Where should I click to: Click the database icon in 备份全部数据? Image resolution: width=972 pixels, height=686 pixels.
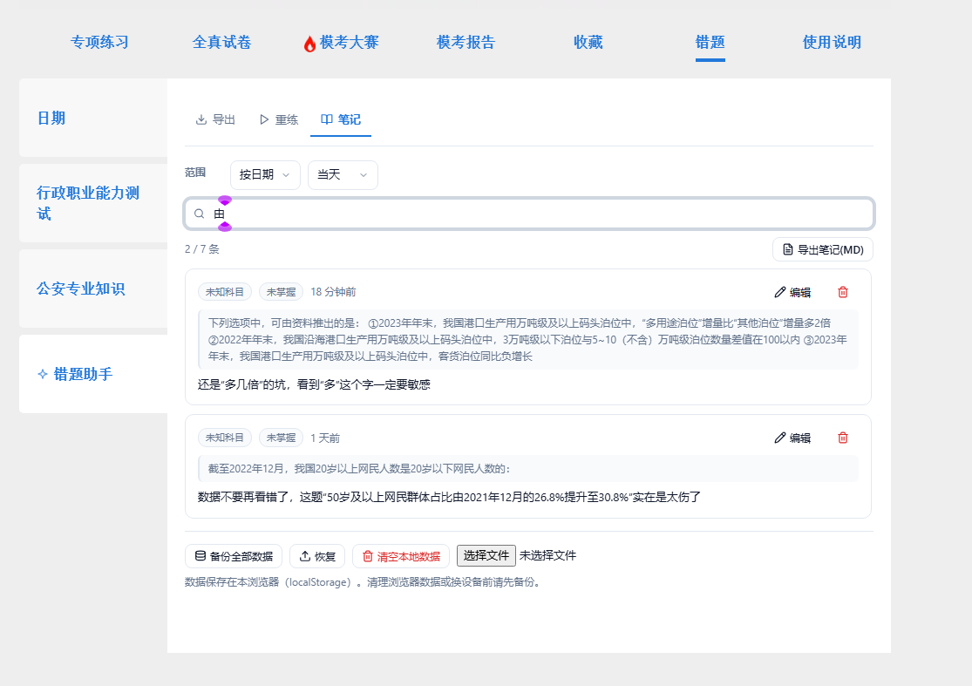201,556
